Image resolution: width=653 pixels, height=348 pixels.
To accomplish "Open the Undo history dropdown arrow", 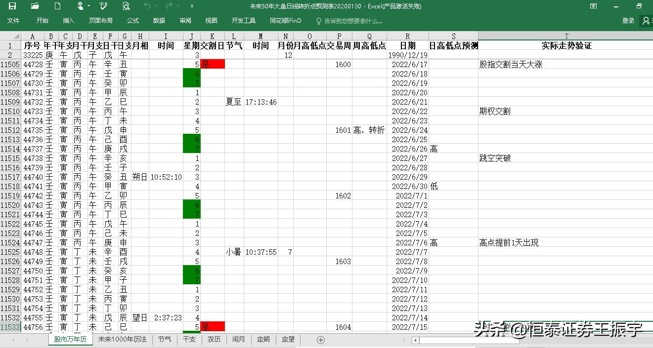I will (x=156, y=6).
